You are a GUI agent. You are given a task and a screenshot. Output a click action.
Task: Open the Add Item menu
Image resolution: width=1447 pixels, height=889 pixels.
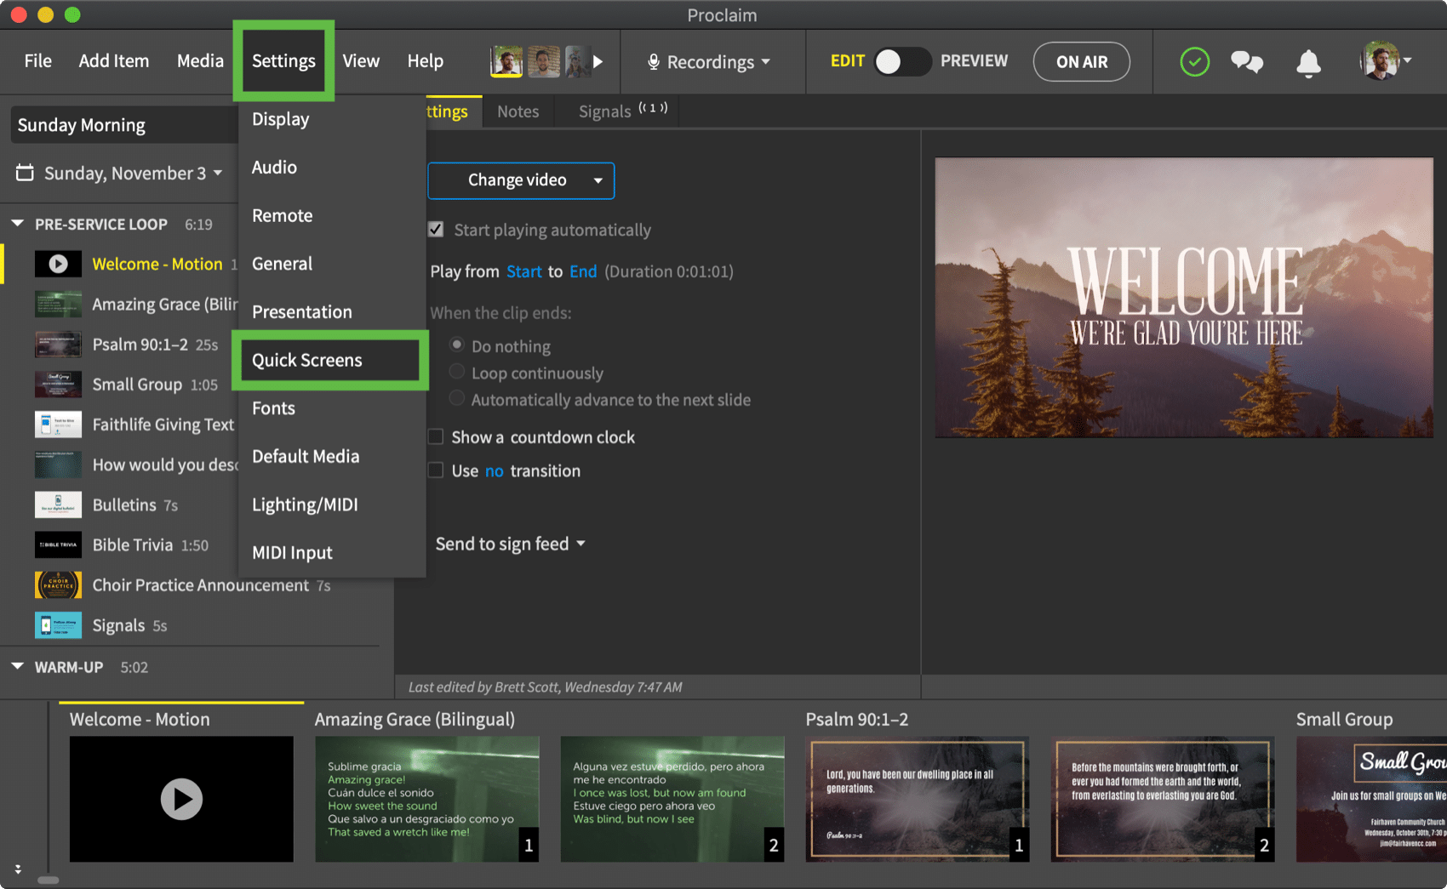pos(114,61)
